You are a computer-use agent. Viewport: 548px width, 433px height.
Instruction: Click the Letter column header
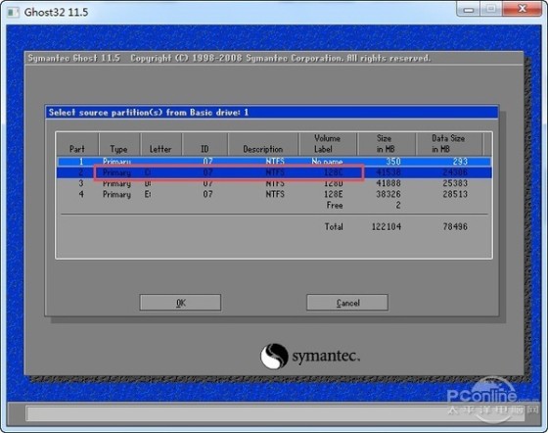coord(160,144)
